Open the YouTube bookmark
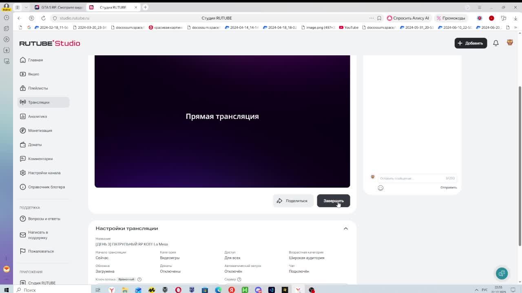This screenshot has height=293, width=522. (x=349, y=27)
